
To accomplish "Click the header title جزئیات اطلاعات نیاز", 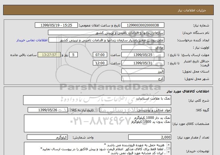I will pyautogui.click(x=192, y=11).
